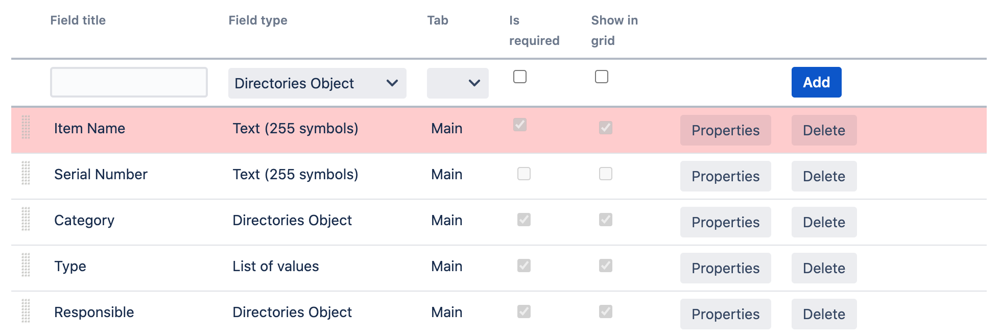Enable Show in grid for new field
Viewport: 1000px width, 336px height.
click(602, 77)
